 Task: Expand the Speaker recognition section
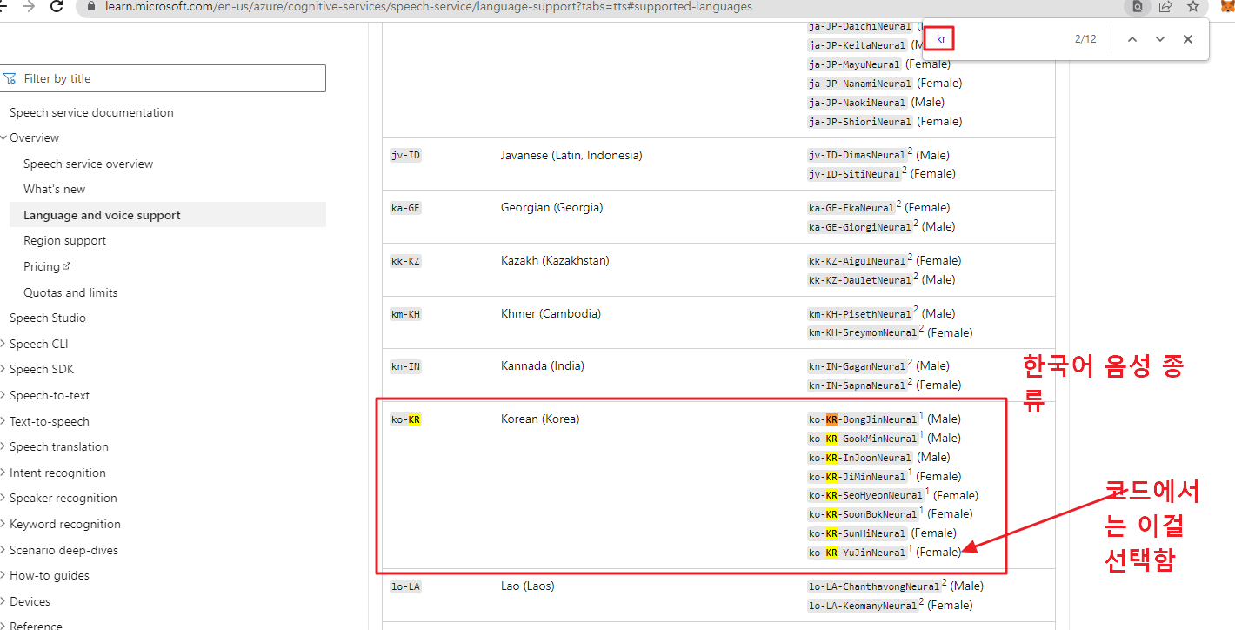[3, 498]
